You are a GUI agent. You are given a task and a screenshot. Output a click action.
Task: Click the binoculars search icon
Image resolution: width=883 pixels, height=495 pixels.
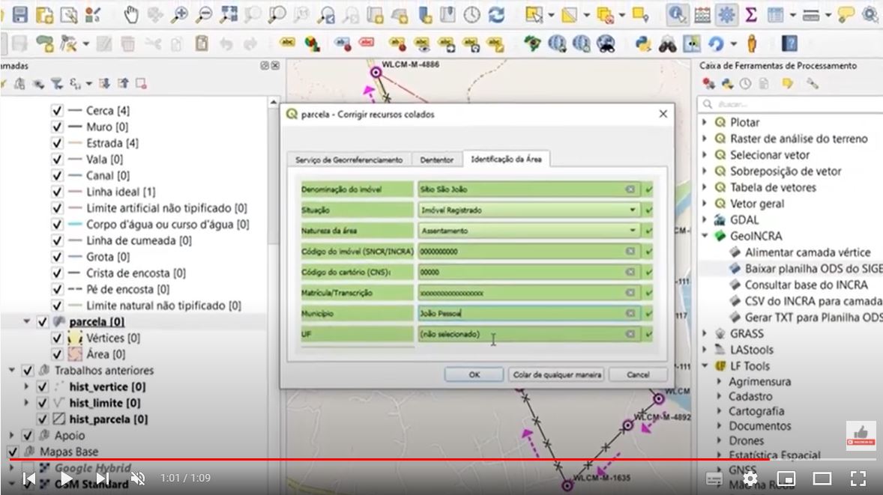tap(667, 43)
